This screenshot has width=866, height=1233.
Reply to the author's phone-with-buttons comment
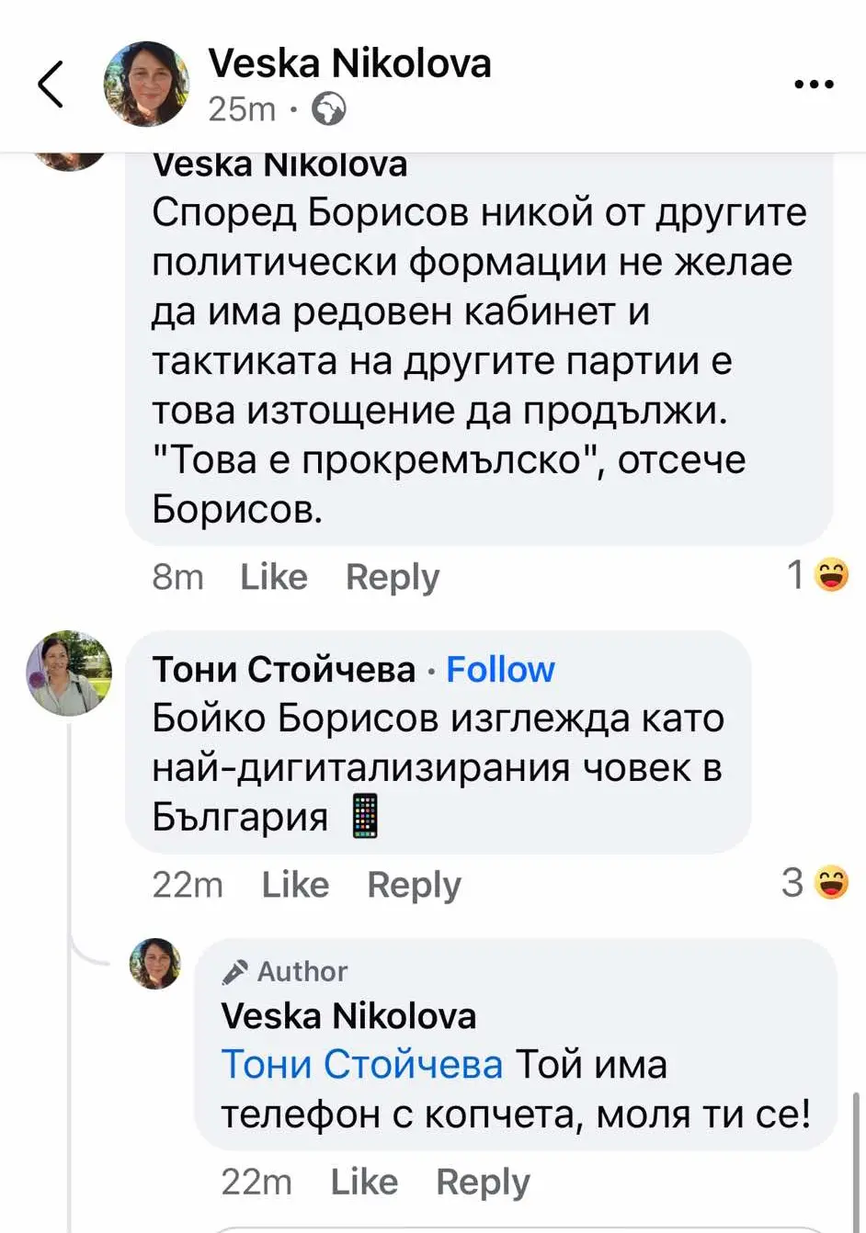pos(483,1182)
